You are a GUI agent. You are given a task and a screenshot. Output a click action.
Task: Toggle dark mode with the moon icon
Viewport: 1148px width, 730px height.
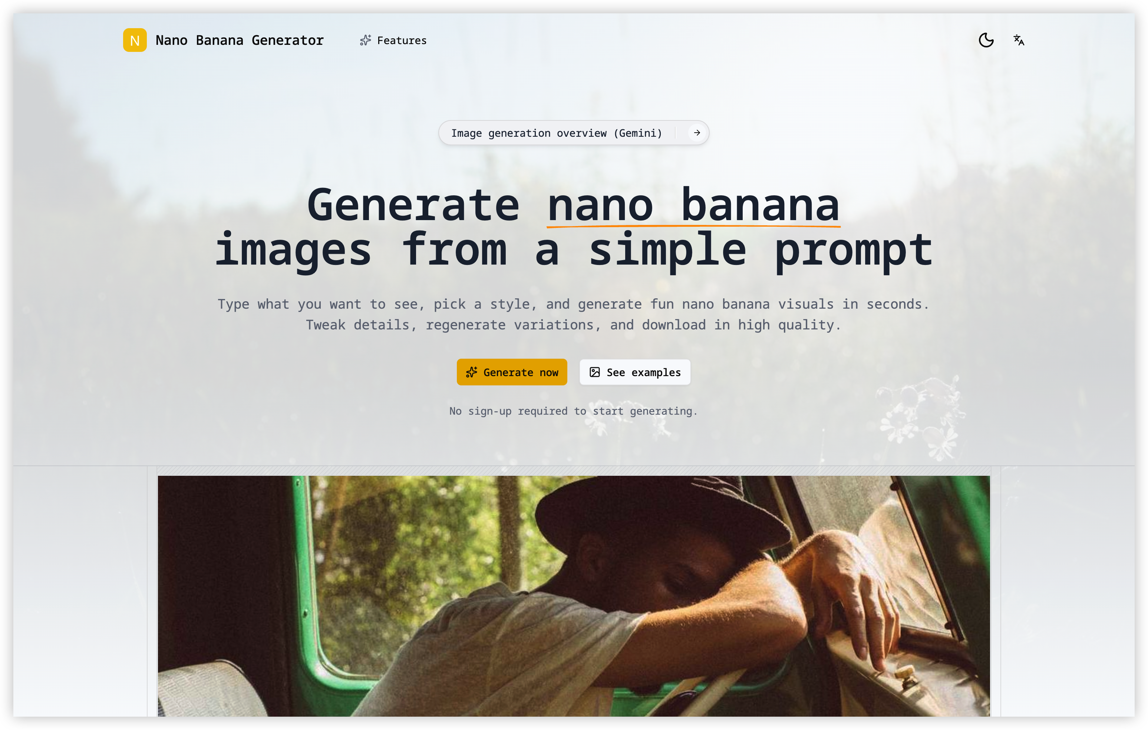pyautogui.click(x=986, y=40)
